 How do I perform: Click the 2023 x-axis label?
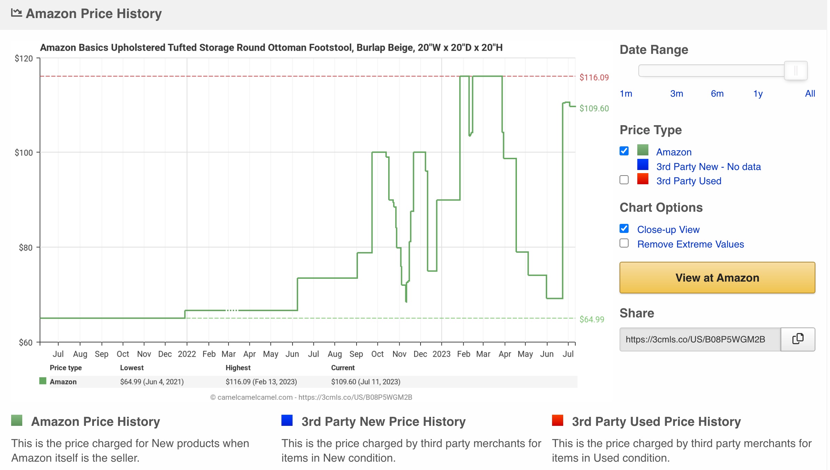(441, 354)
